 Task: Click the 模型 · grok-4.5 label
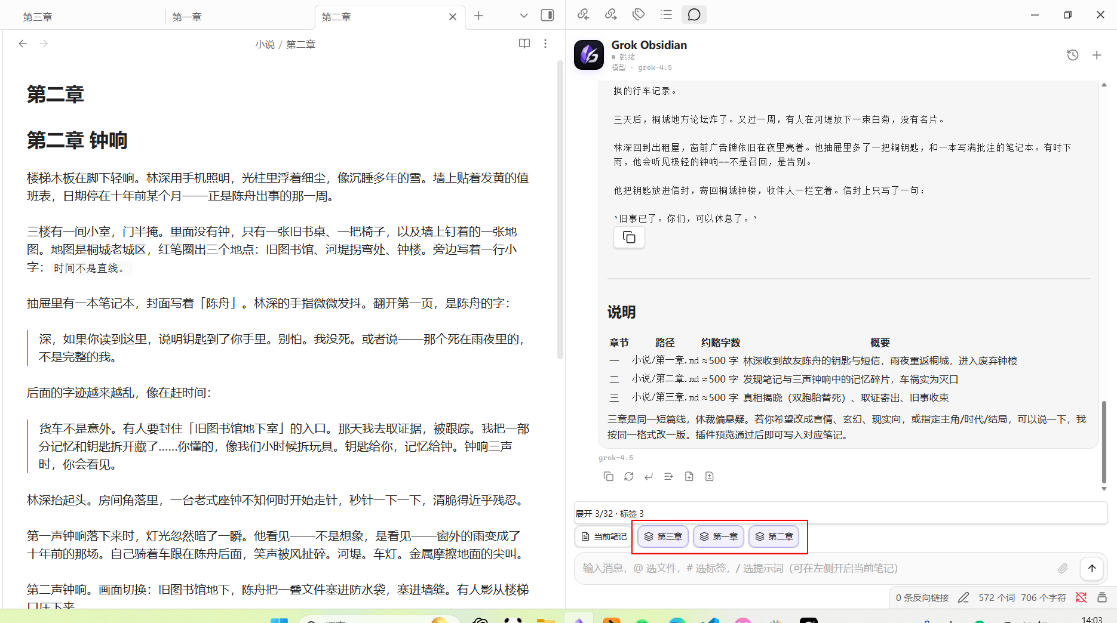(x=642, y=67)
